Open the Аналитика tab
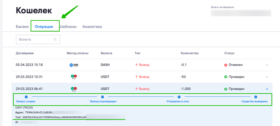Screen dimensions: 280x126 click(92, 27)
